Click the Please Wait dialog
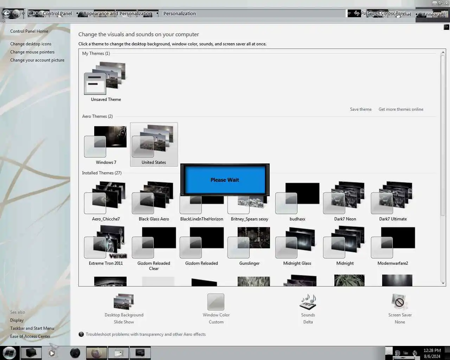 [x=225, y=180]
